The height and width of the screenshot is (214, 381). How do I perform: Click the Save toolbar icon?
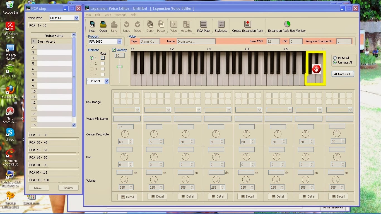114,25
